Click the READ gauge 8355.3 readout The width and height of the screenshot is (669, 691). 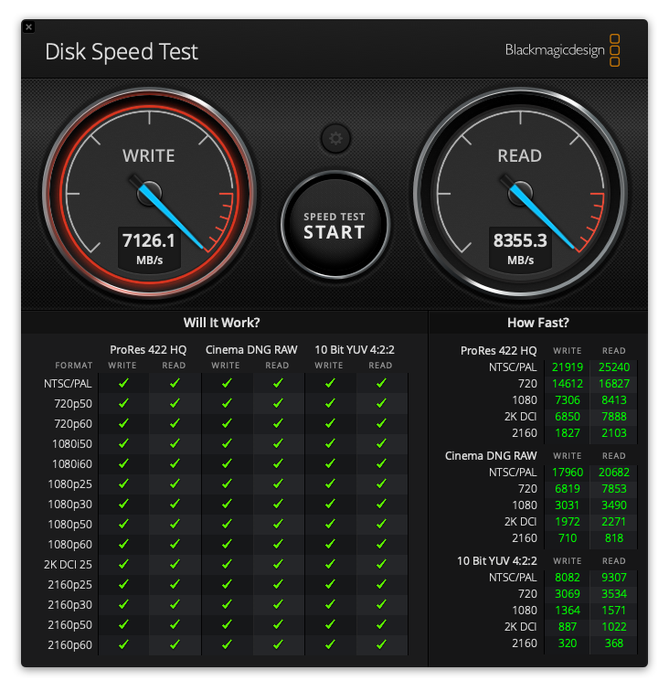pos(520,249)
